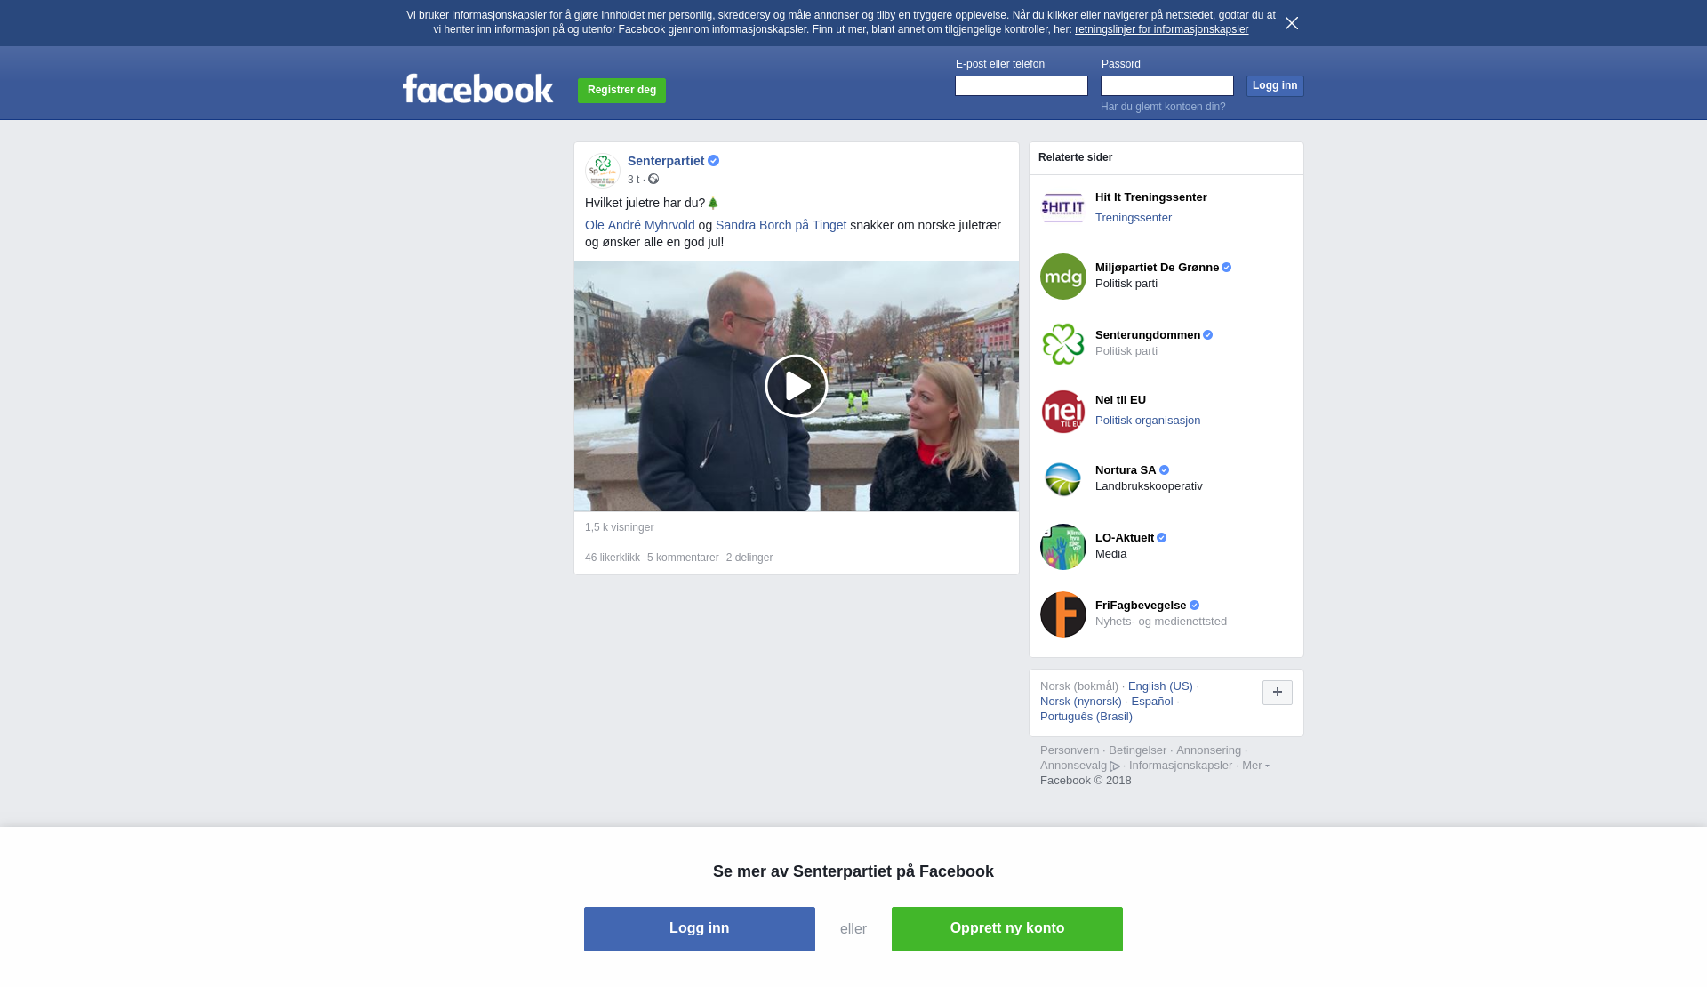Focus the Passord field
This screenshot has height=987, width=1707.
(1166, 85)
